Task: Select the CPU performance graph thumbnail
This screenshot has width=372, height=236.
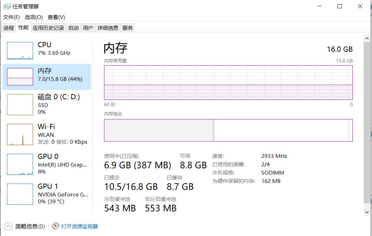Action: pos(20,51)
